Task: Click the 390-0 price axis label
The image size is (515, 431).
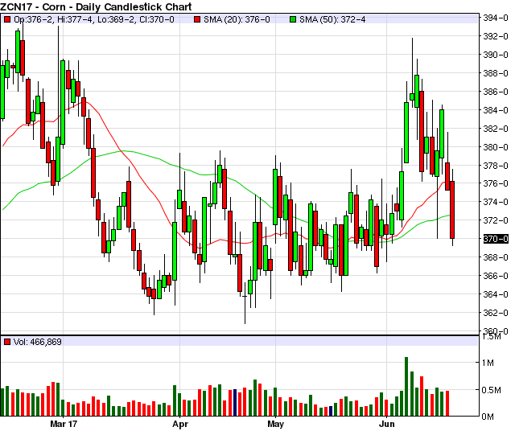Action: (496, 55)
